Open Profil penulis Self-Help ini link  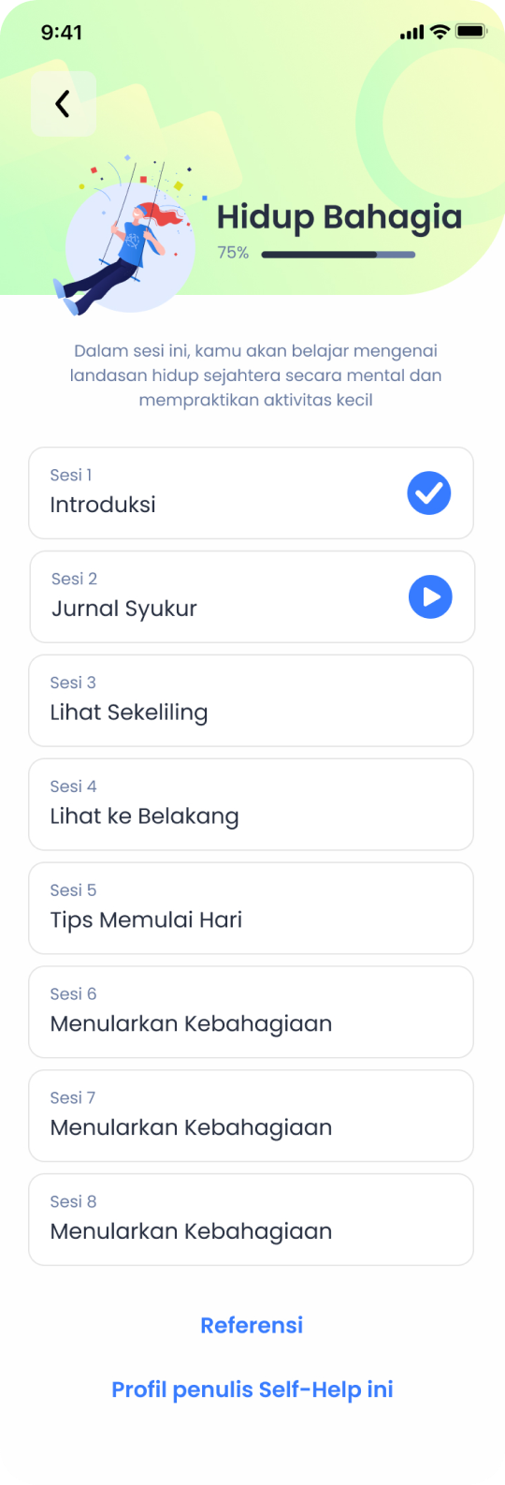click(252, 1389)
